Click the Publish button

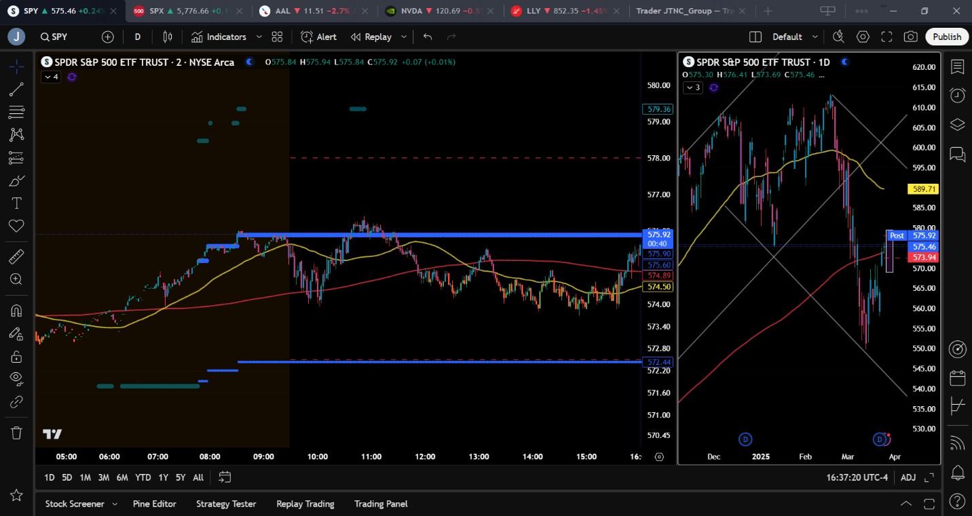[x=947, y=37]
